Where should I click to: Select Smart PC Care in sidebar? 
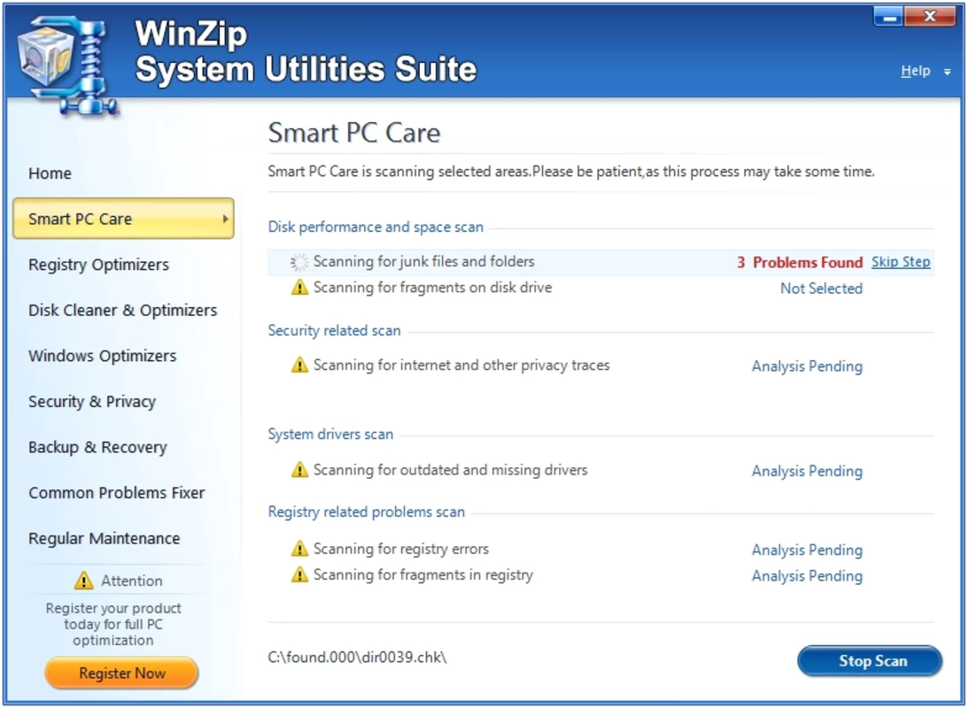(123, 219)
